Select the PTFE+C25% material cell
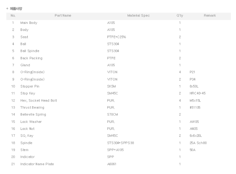The image size is (236, 174). pyautogui.click(x=117, y=37)
